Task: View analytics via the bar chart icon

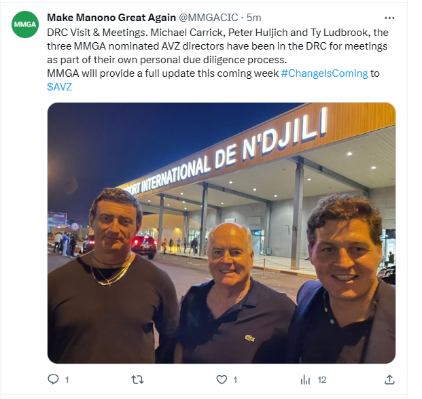Action: [305, 380]
